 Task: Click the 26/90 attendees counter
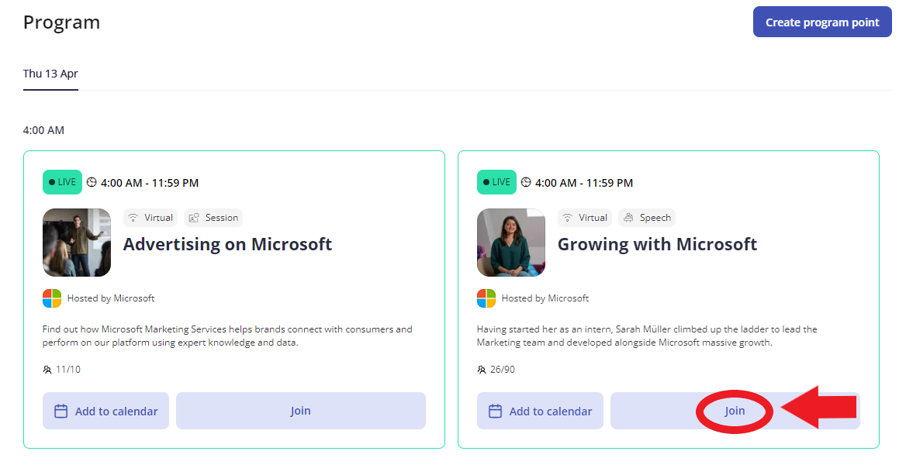tap(496, 370)
